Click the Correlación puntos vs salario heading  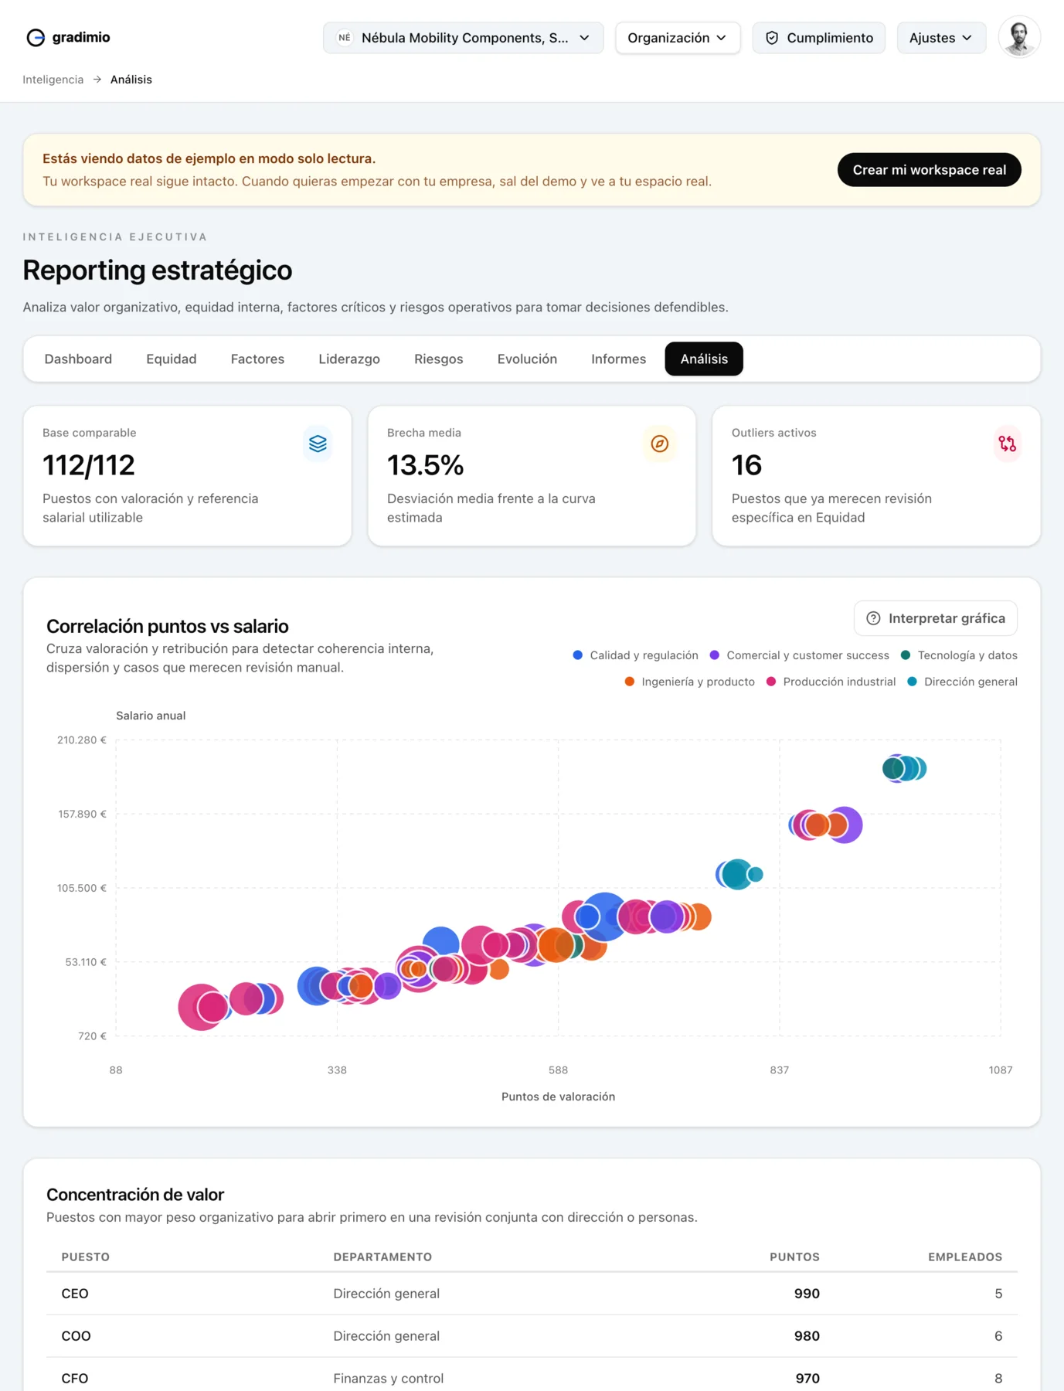pyautogui.click(x=168, y=626)
